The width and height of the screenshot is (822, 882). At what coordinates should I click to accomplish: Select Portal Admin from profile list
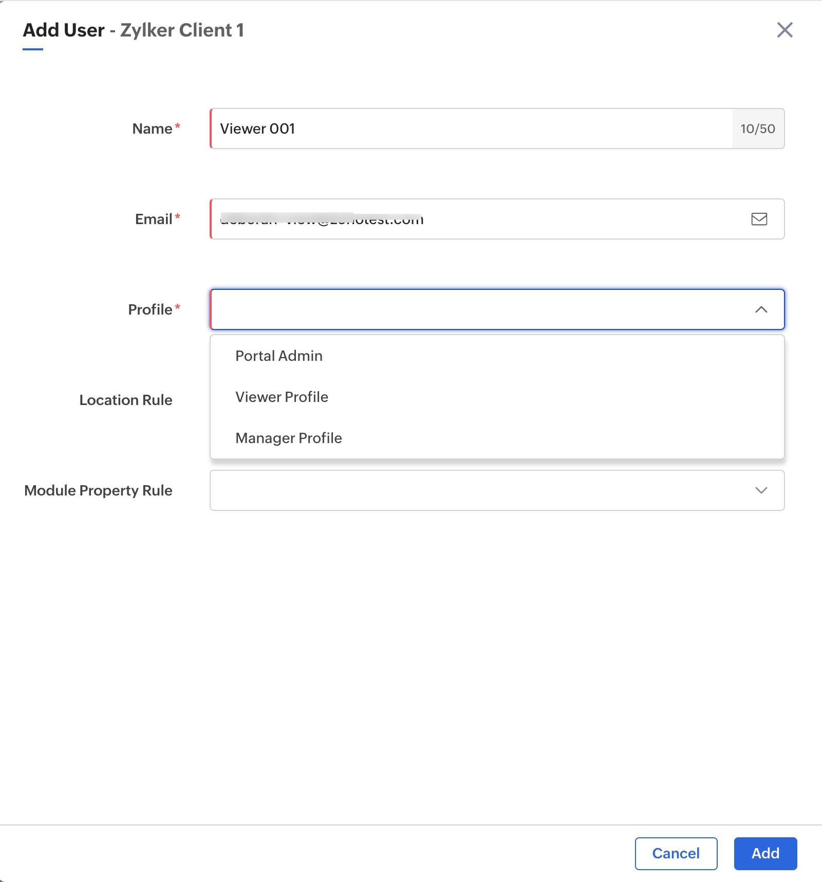coord(279,356)
